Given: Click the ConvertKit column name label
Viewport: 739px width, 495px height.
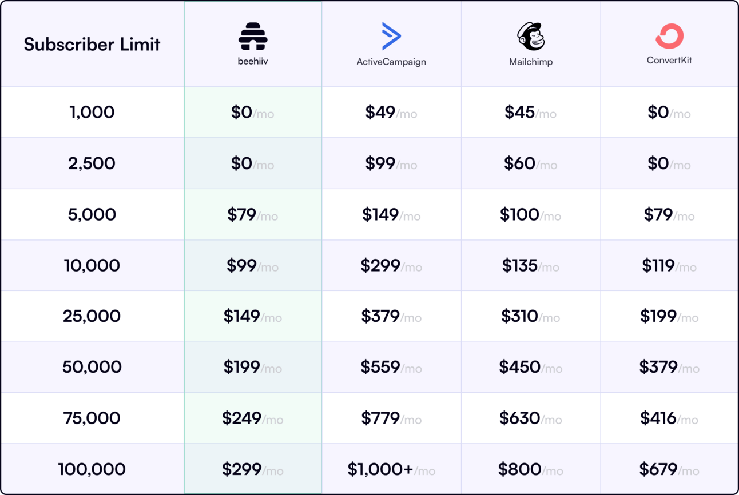Looking at the screenshot, I should pyautogui.click(x=669, y=60).
